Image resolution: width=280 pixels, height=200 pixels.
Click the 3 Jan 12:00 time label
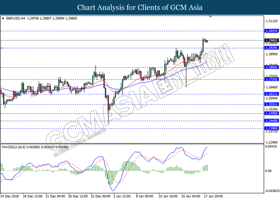coord(122,196)
